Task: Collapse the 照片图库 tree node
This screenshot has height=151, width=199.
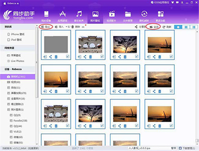Action: pos(7,109)
